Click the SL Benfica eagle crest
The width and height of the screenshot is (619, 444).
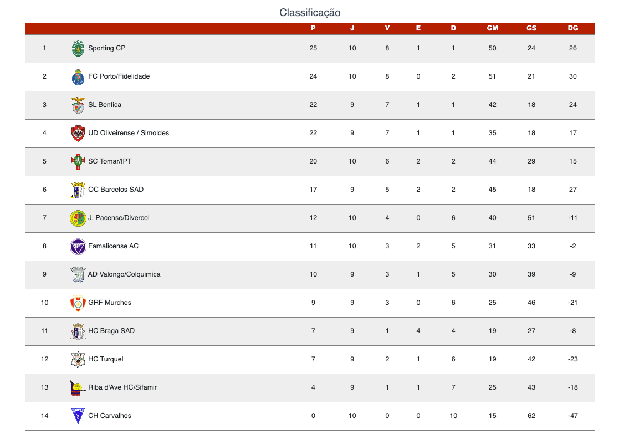click(x=78, y=105)
